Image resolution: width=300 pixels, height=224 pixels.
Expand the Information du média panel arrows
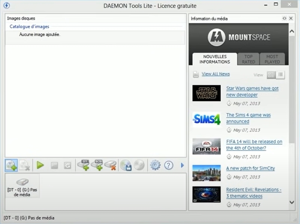[x=284, y=18]
